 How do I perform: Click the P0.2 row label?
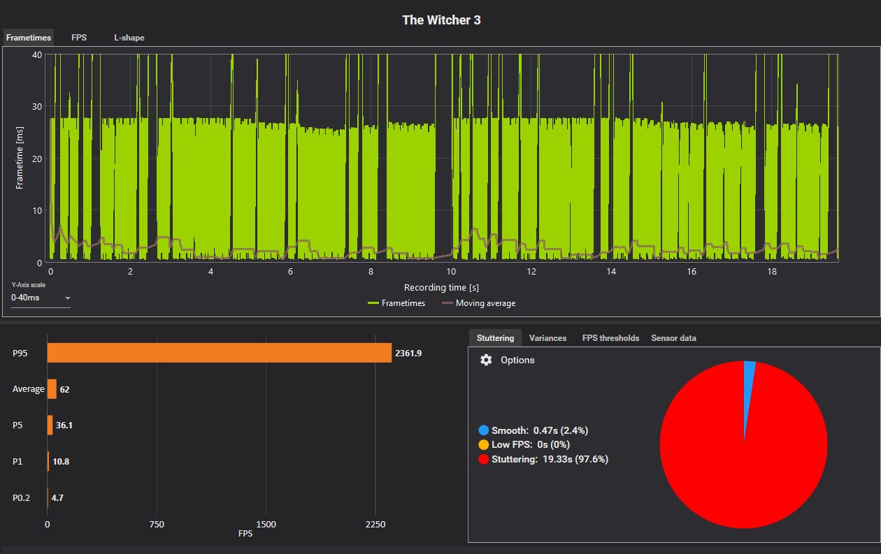22,498
